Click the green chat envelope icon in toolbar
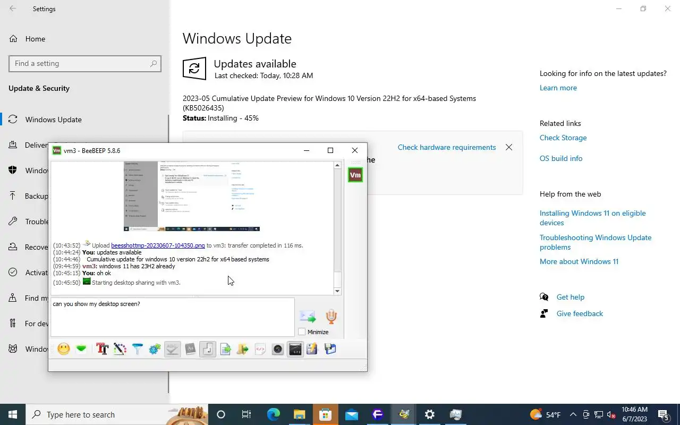Image resolution: width=680 pixels, height=425 pixels. point(81,349)
